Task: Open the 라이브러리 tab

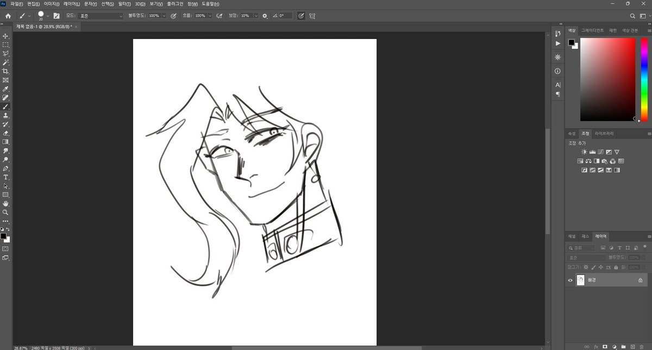Action: 604,133
